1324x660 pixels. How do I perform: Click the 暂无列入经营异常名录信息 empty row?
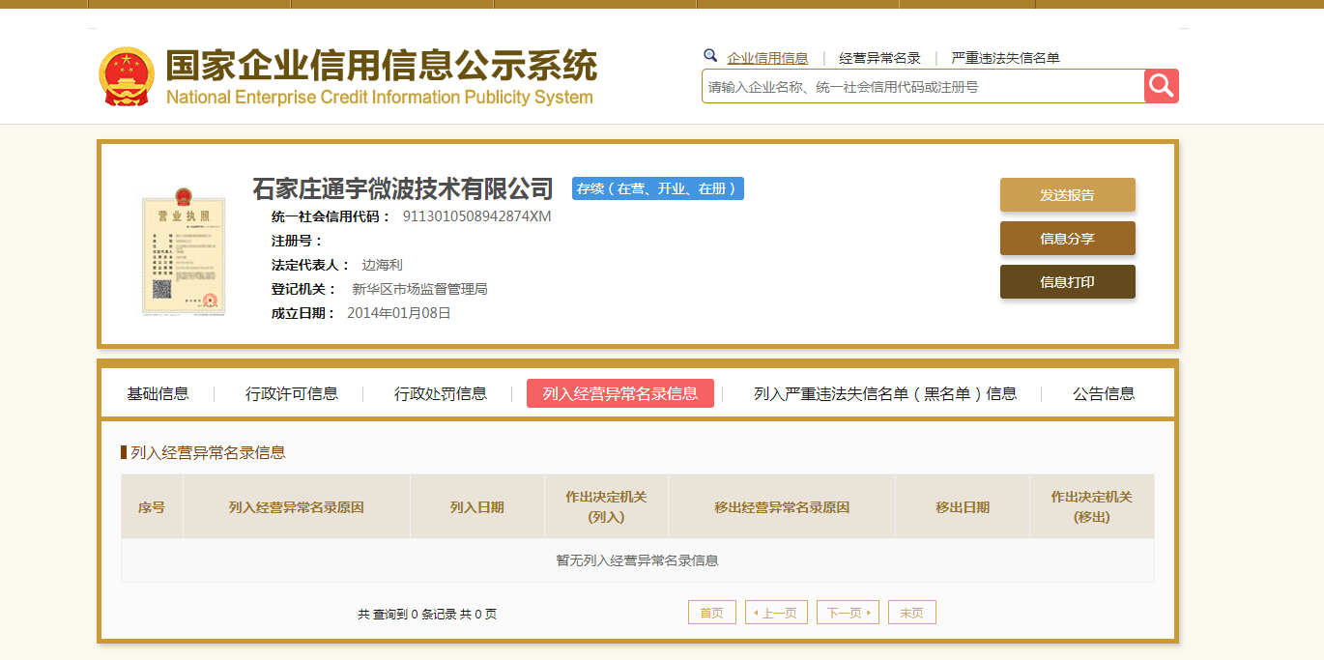click(638, 560)
